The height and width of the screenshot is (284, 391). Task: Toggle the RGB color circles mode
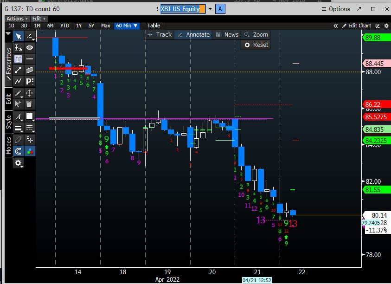coord(30,151)
